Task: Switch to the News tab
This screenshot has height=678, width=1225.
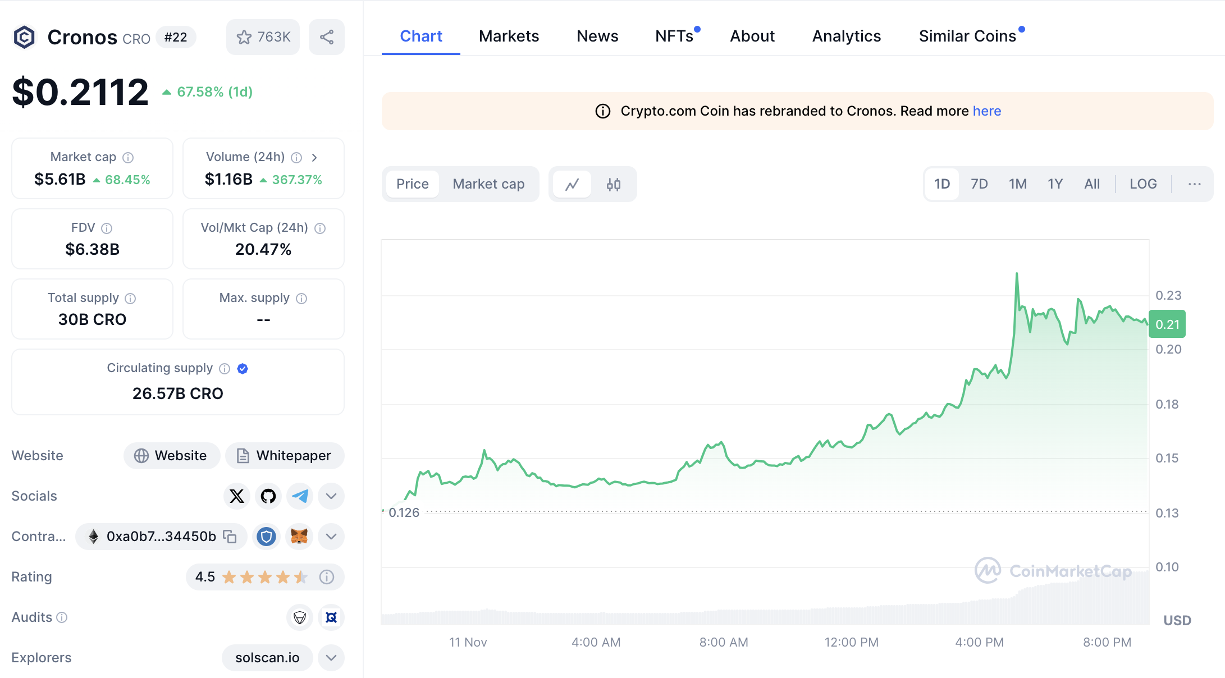Action: point(597,36)
